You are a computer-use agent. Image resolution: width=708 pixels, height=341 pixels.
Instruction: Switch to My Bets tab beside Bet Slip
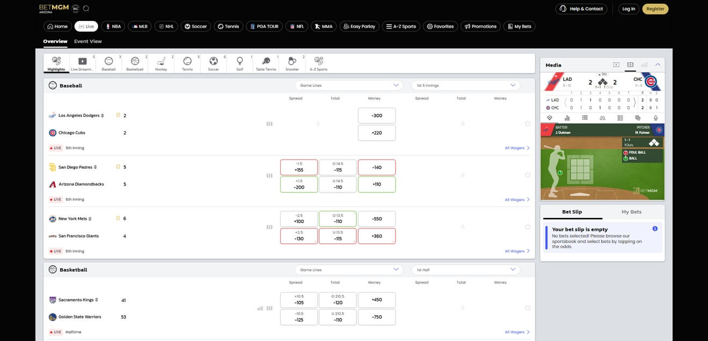pos(632,212)
